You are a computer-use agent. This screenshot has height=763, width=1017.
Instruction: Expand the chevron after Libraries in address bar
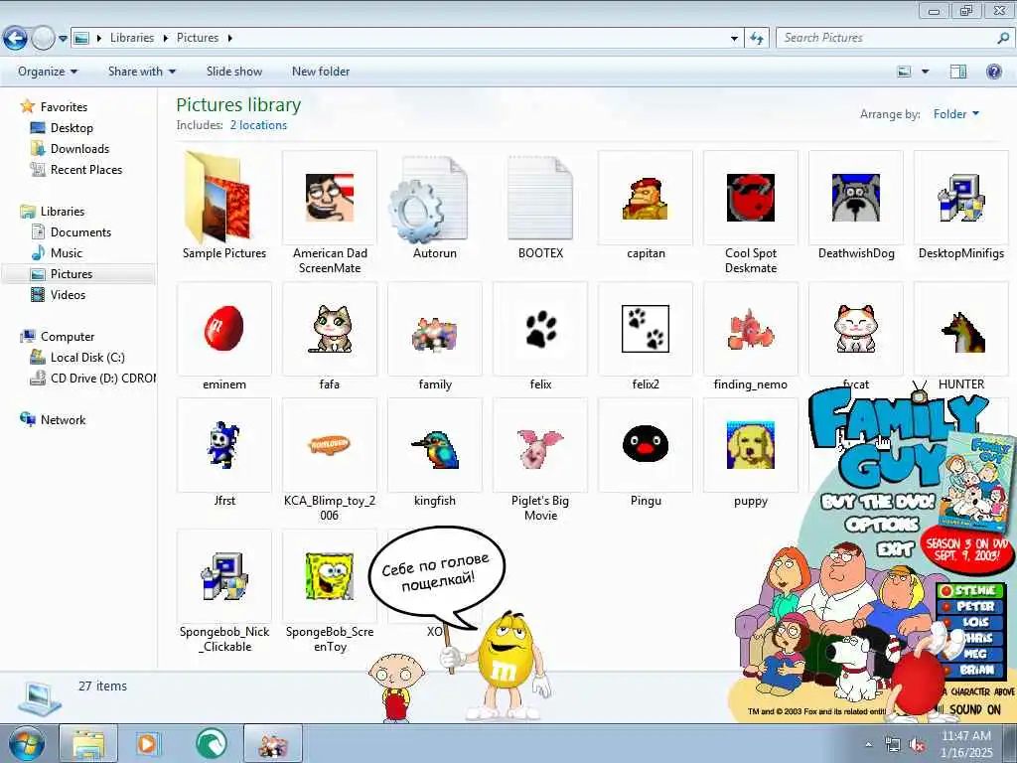[x=166, y=39]
